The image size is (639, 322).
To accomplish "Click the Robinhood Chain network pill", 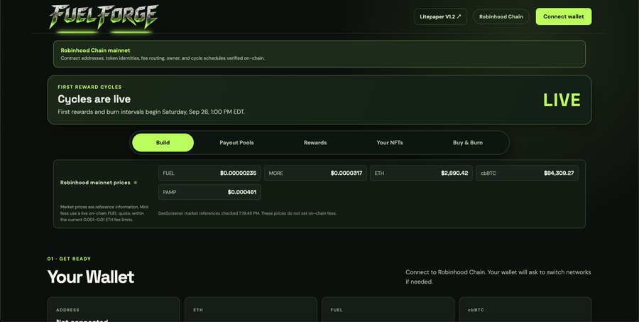I will point(501,17).
